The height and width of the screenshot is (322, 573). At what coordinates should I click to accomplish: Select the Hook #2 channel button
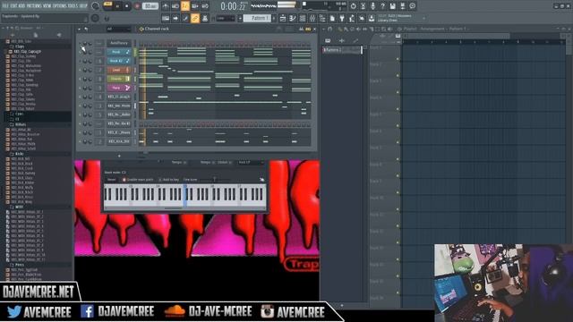(119, 61)
